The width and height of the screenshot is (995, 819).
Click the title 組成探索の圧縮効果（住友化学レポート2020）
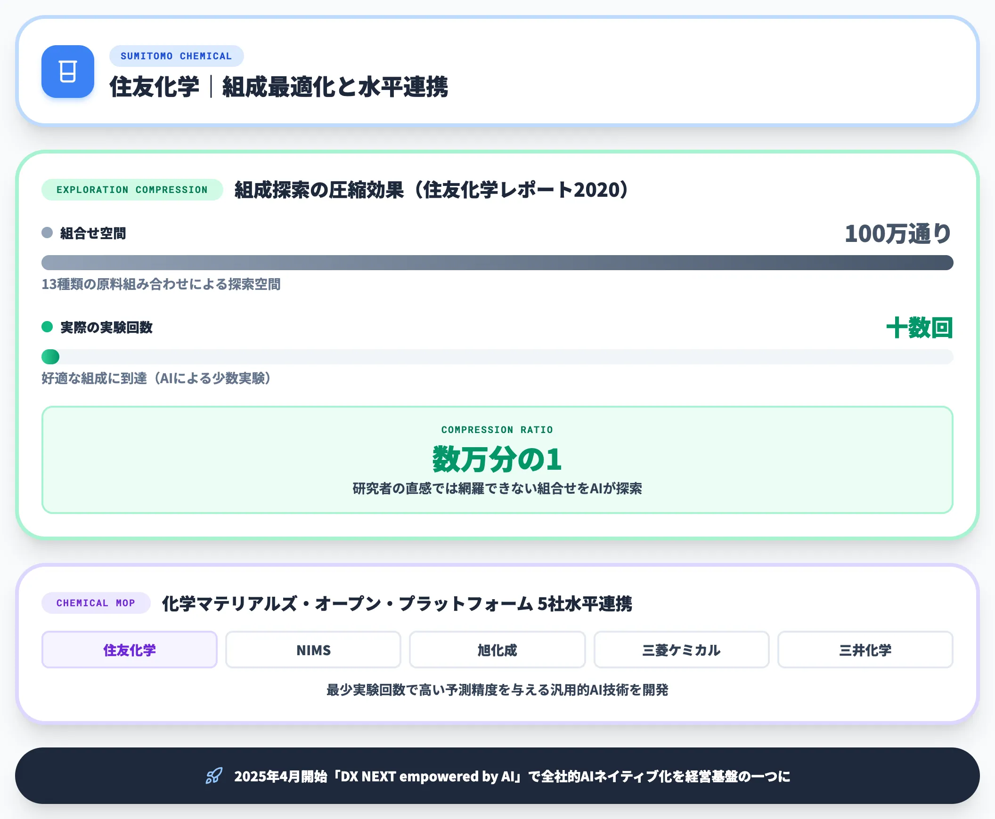point(432,190)
